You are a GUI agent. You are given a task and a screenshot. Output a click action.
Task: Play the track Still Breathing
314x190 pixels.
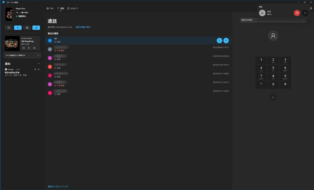point(29,48)
